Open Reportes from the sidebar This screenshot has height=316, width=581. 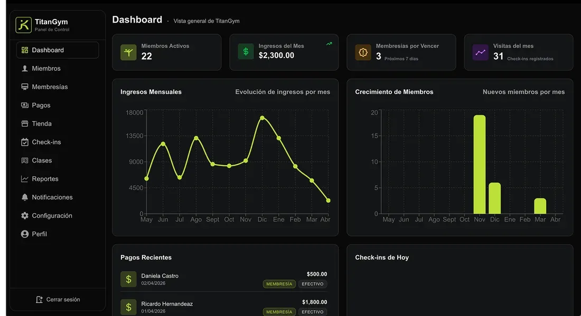coord(58,179)
